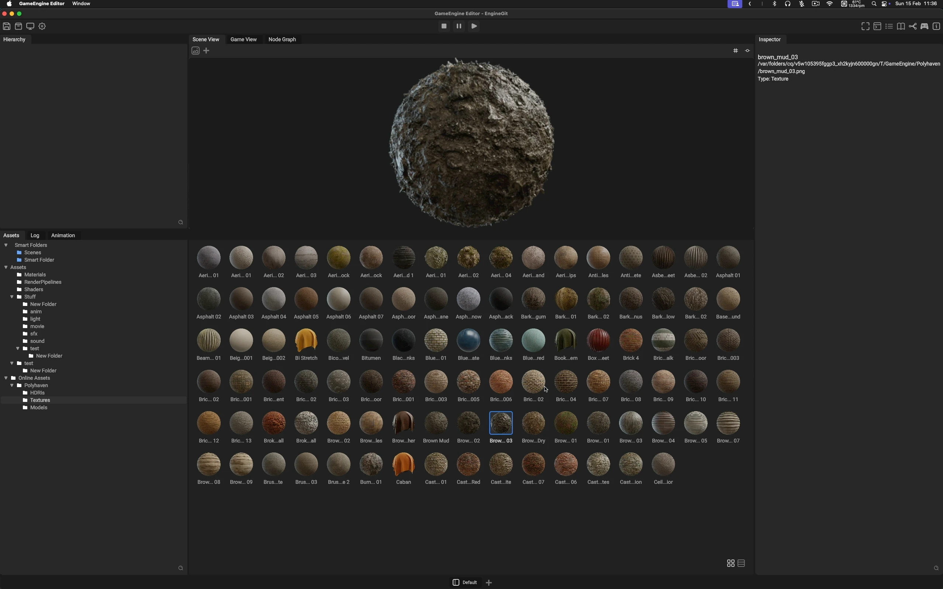Click the fullscreen brackets icon in top-right toolbar
Screen dimensions: 943x589
865,27
